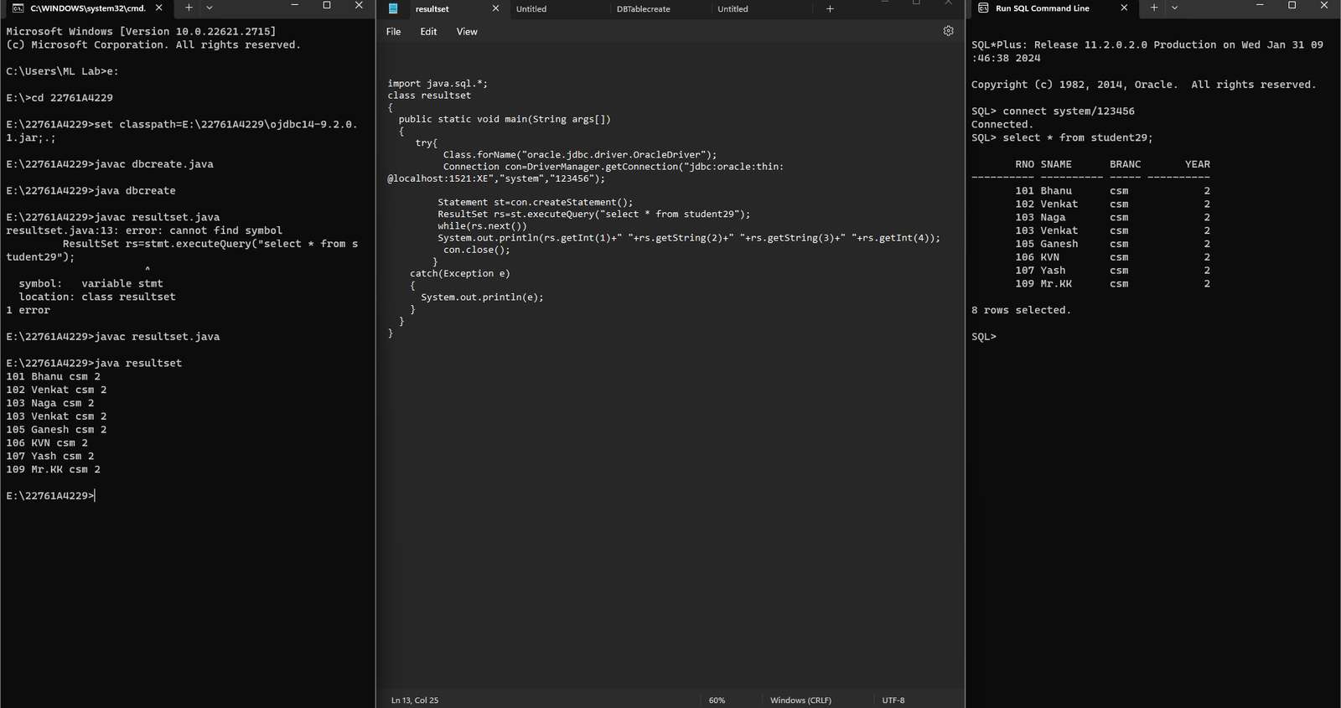
Task: Click the 'catch(Exception e)' line
Action: [459, 274]
